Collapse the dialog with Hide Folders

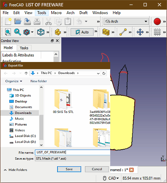pyautogui.click(x=16, y=170)
